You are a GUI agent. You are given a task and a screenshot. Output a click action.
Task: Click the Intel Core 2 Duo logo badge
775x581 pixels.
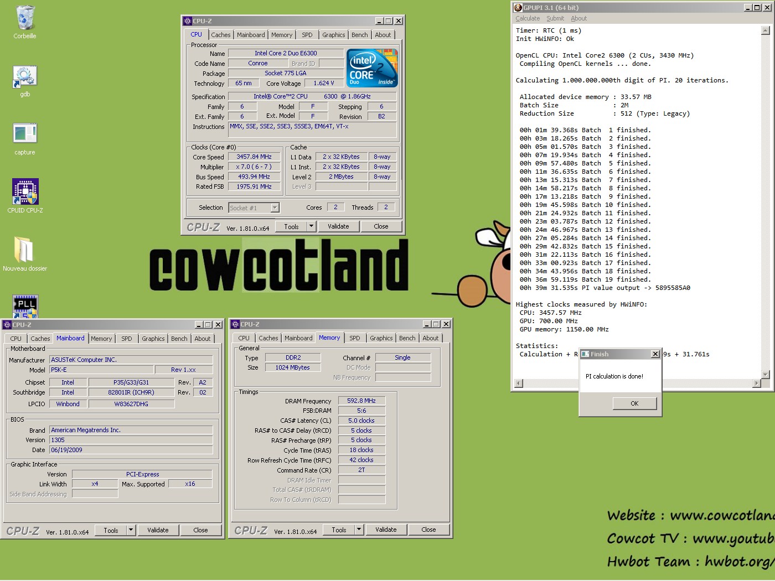[372, 68]
